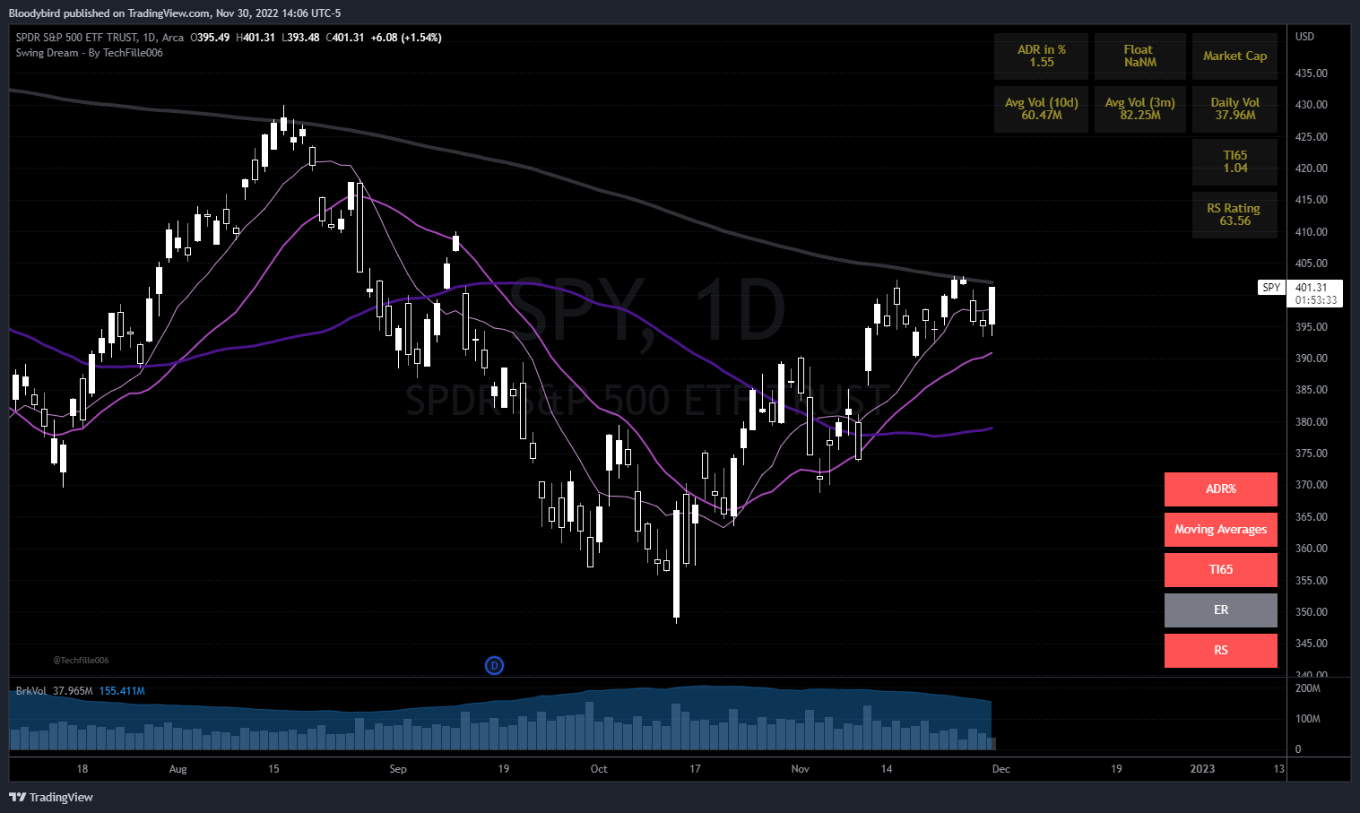Click the blue dividend D marker
This screenshot has height=813, width=1360.
(x=494, y=665)
